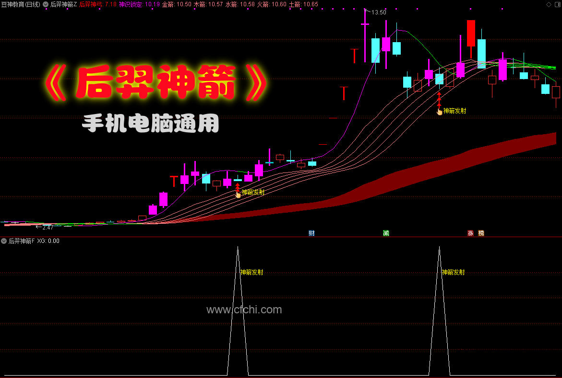Open the 张 info marker on the date axis

coord(471,233)
